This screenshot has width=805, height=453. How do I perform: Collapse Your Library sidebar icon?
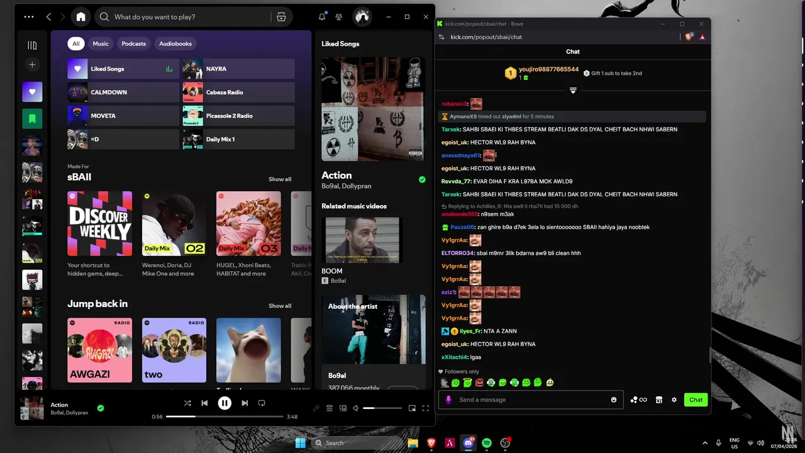[x=32, y=45]
